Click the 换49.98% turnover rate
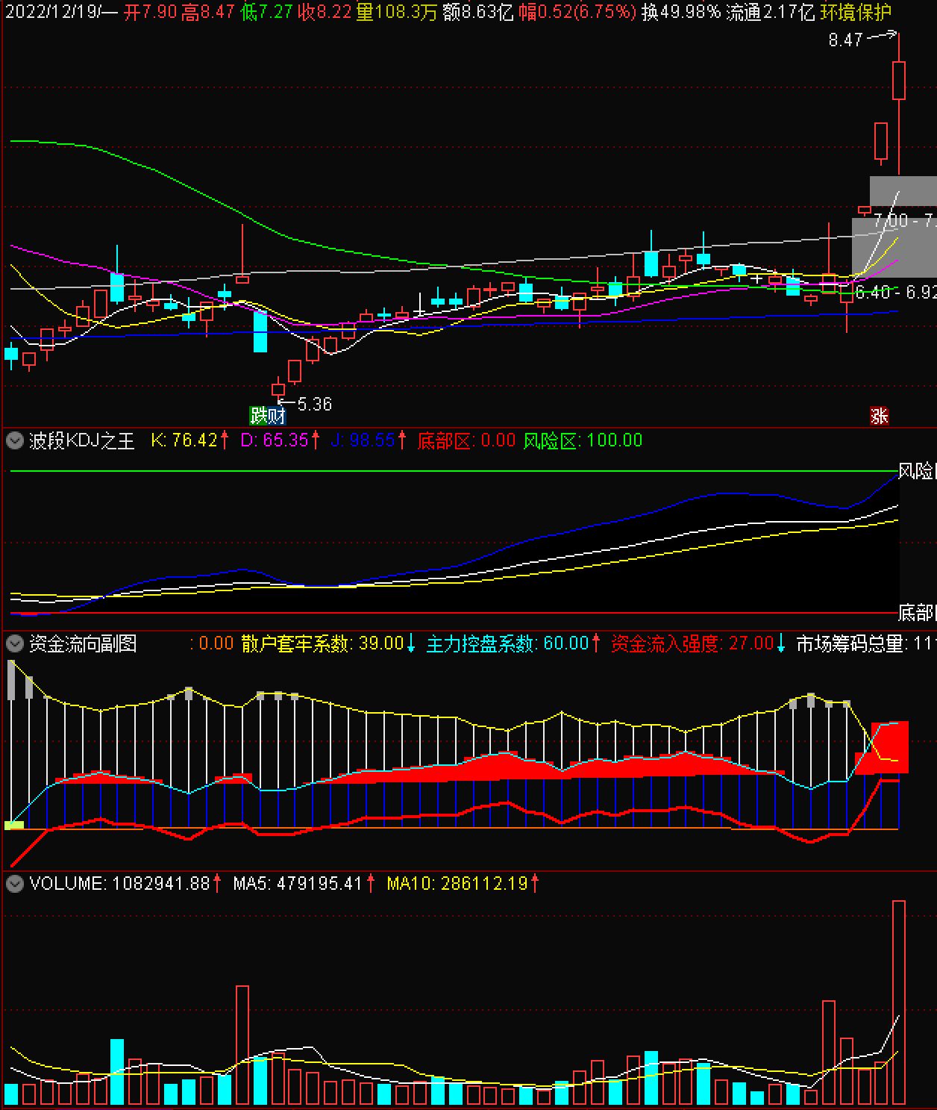This screenshot has width=937, height=1110. [x=681, y=12]
